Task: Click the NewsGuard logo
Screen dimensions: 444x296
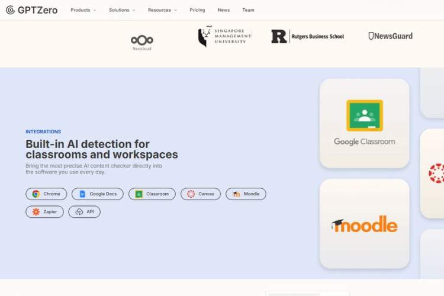Action: point(390,36)
